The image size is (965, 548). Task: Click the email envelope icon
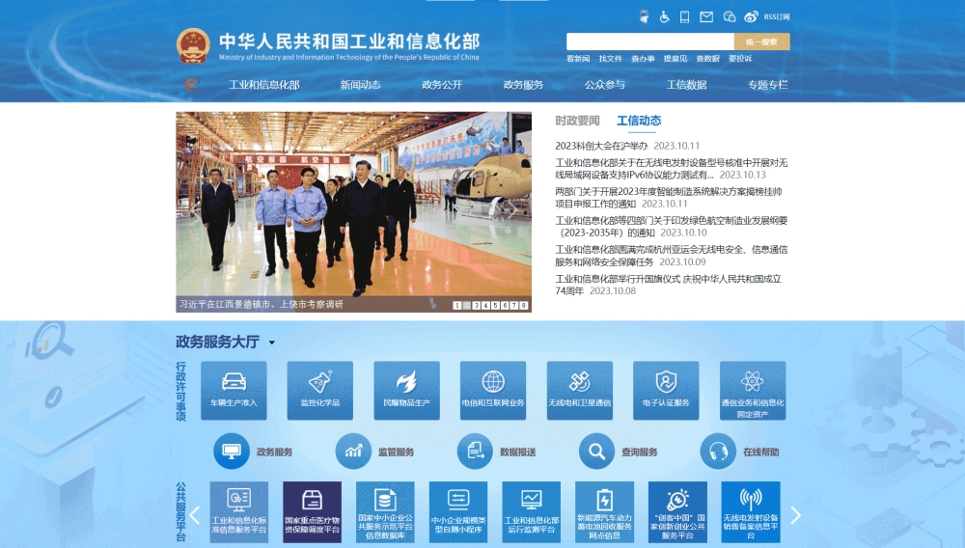pos(706,17)
